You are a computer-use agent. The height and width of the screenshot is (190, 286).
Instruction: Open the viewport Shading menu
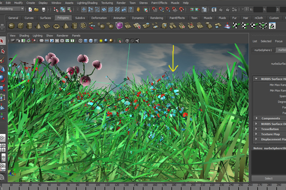(x=24, y=36)
